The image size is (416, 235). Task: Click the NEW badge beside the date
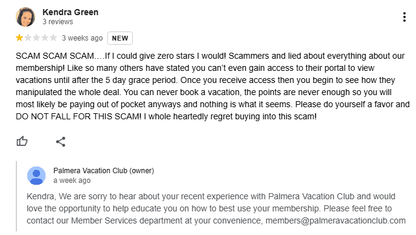pyautogui.click(x=120, y=38)
